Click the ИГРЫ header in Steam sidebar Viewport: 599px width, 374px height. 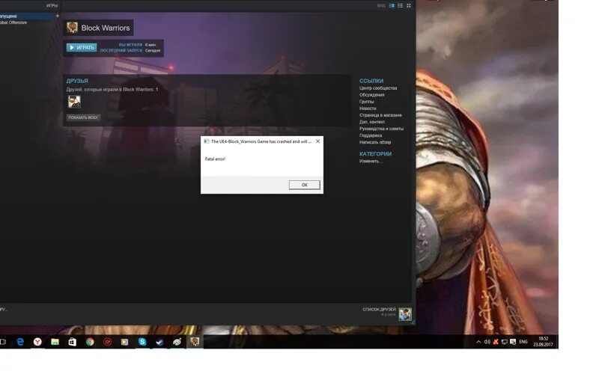(52, 6)
